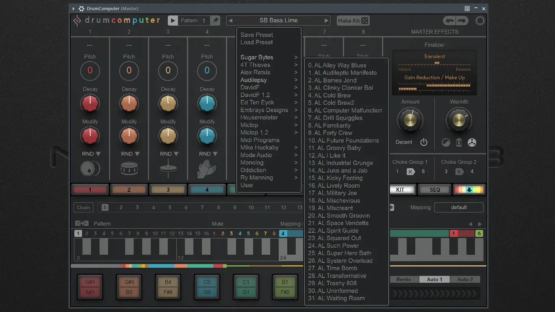Toggle Choke Group 2 link switch
Viewport: 555px width, 312px height.
459,171
